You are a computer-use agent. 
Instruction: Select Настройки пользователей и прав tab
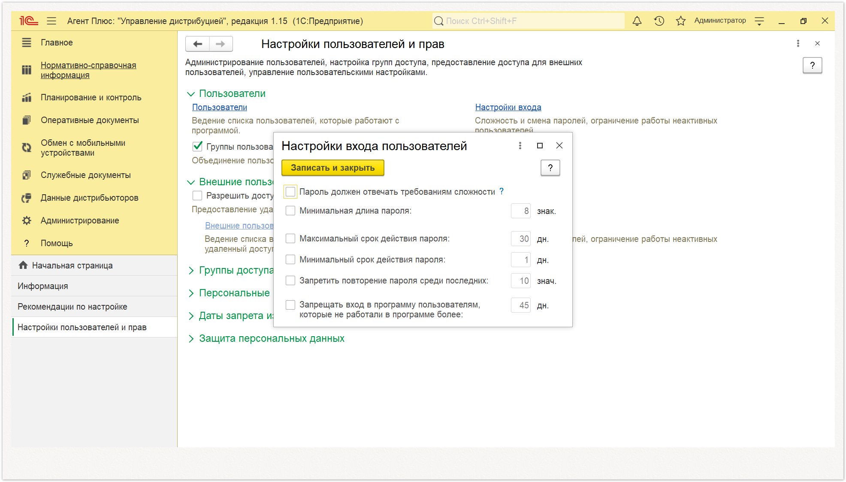[x=94, y=327]
